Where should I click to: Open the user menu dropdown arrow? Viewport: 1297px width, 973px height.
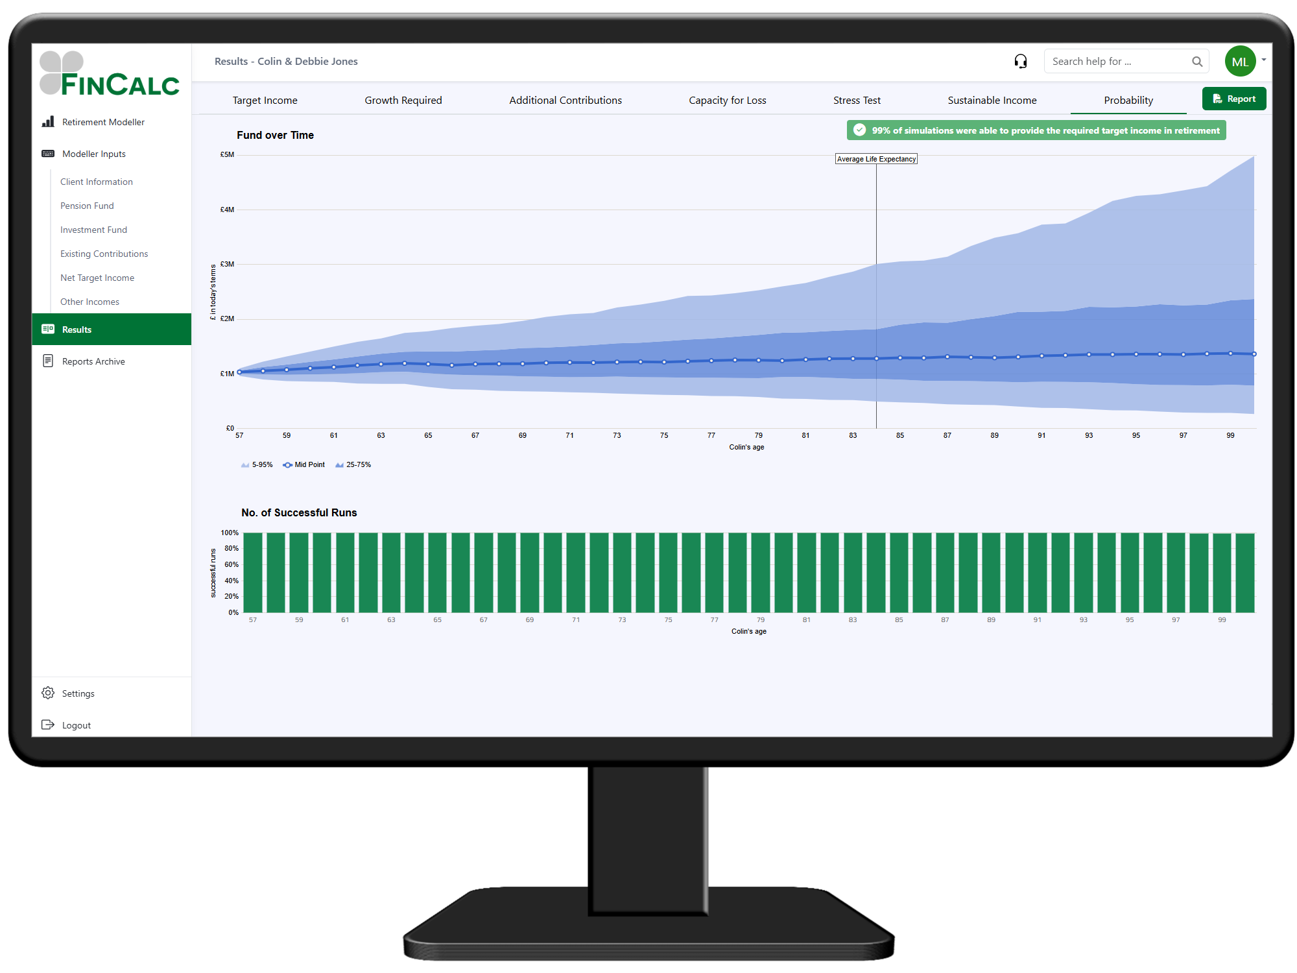tap(1264, 60)
